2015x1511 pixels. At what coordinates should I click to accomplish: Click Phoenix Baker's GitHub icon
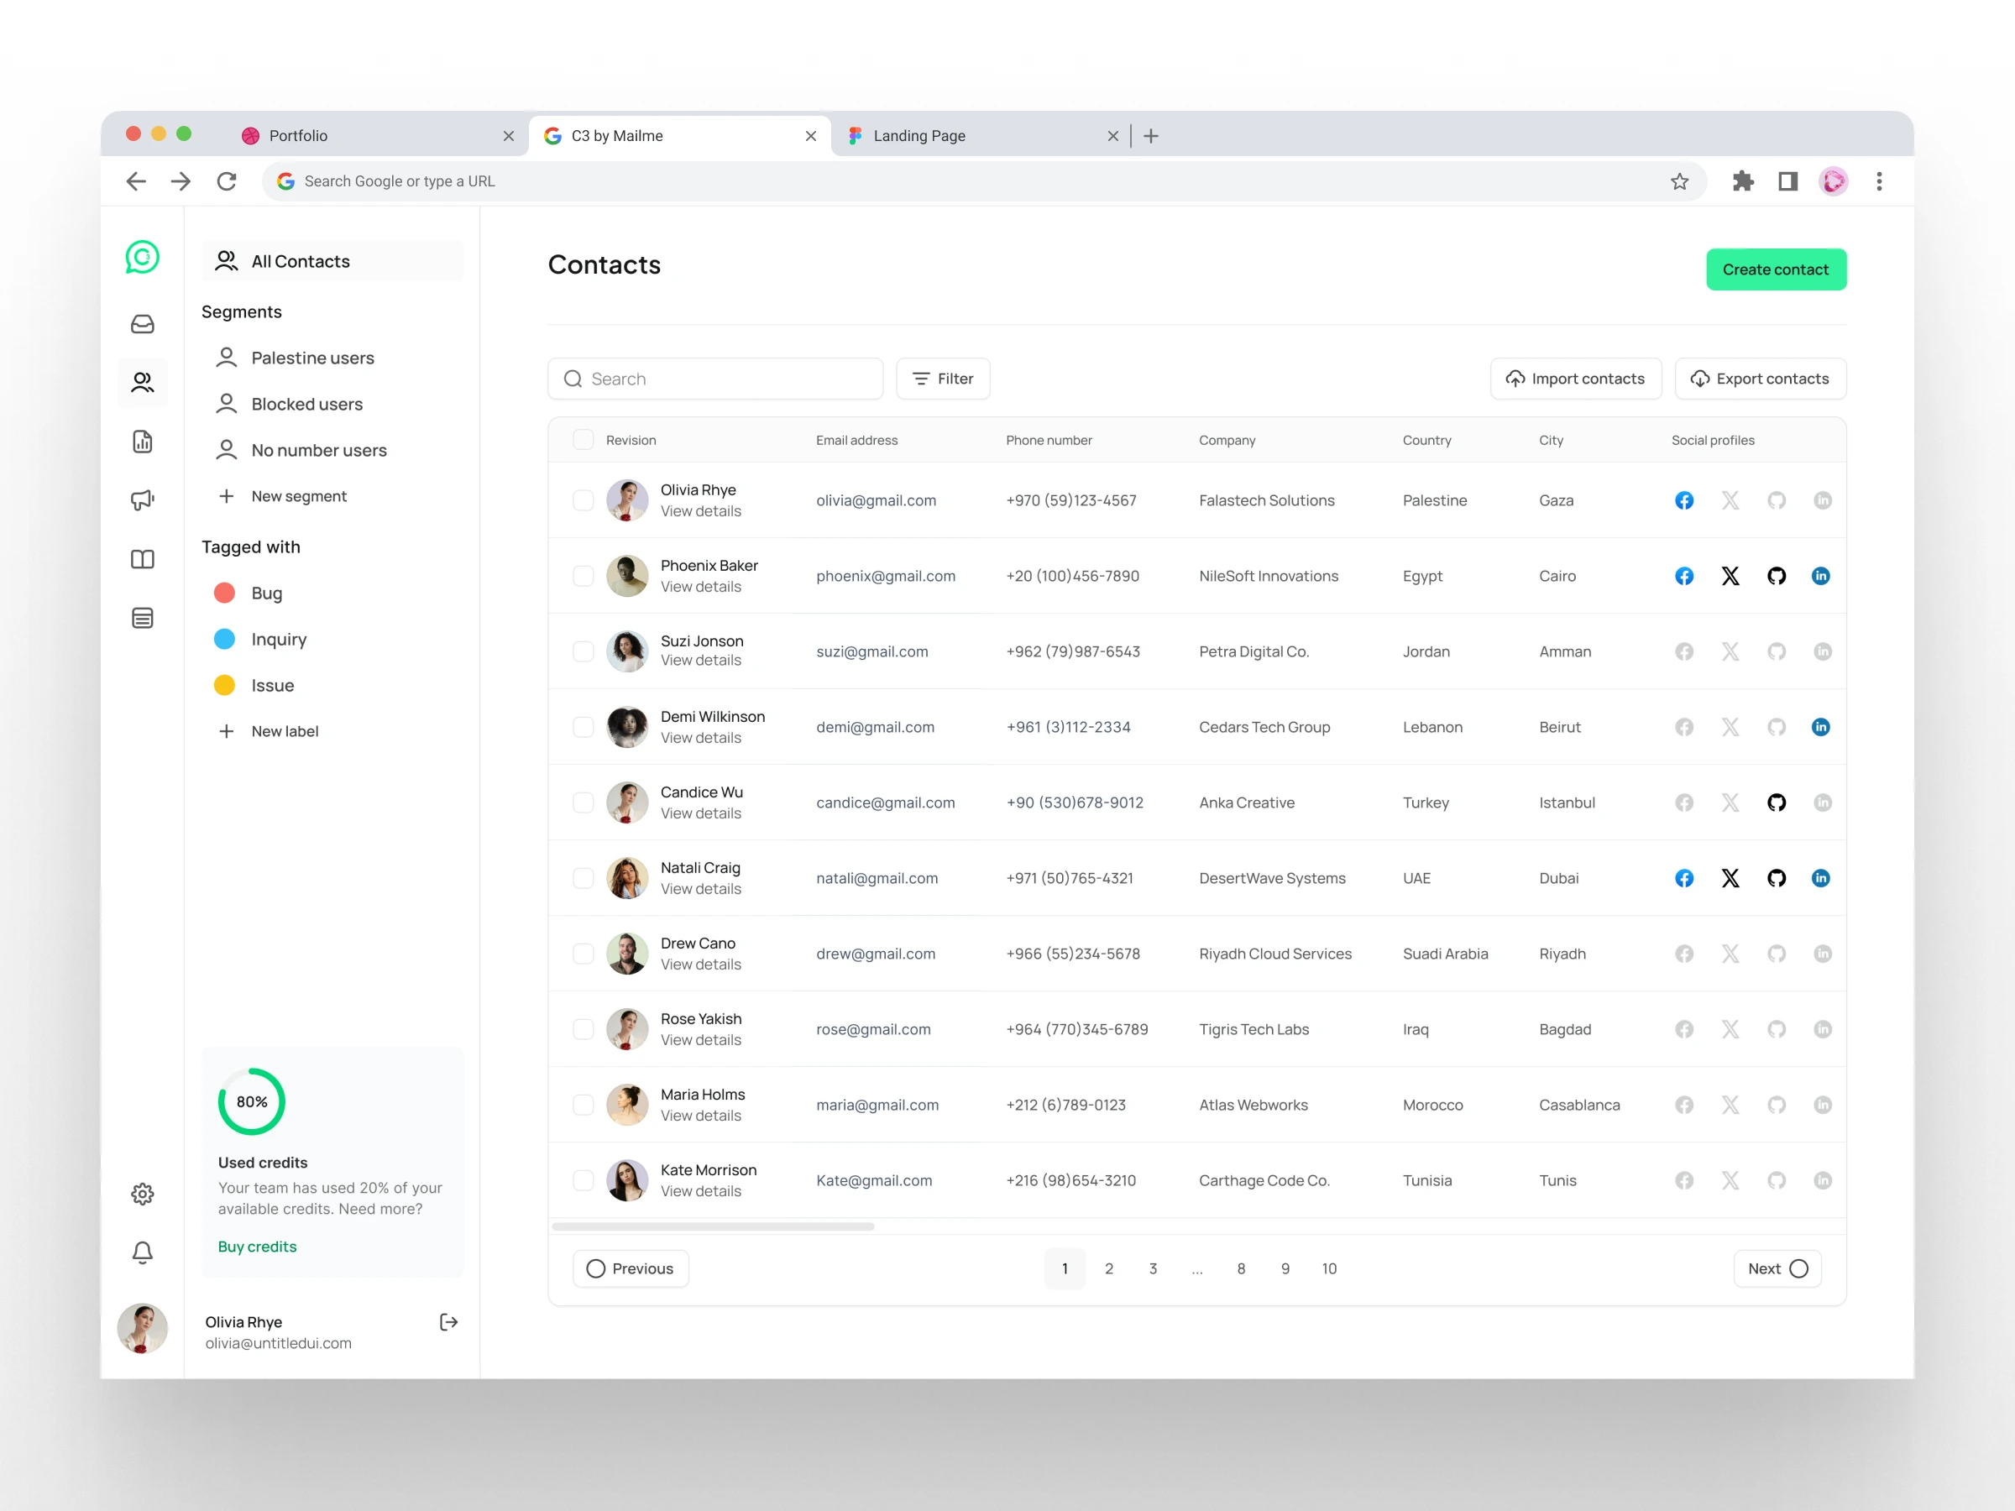(x=1777, y=576)
